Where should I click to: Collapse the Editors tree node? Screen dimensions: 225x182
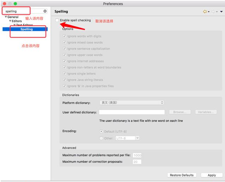(x=10, y=21)
